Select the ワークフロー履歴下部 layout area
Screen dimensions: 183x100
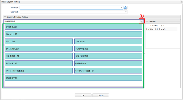click(108, 71)
